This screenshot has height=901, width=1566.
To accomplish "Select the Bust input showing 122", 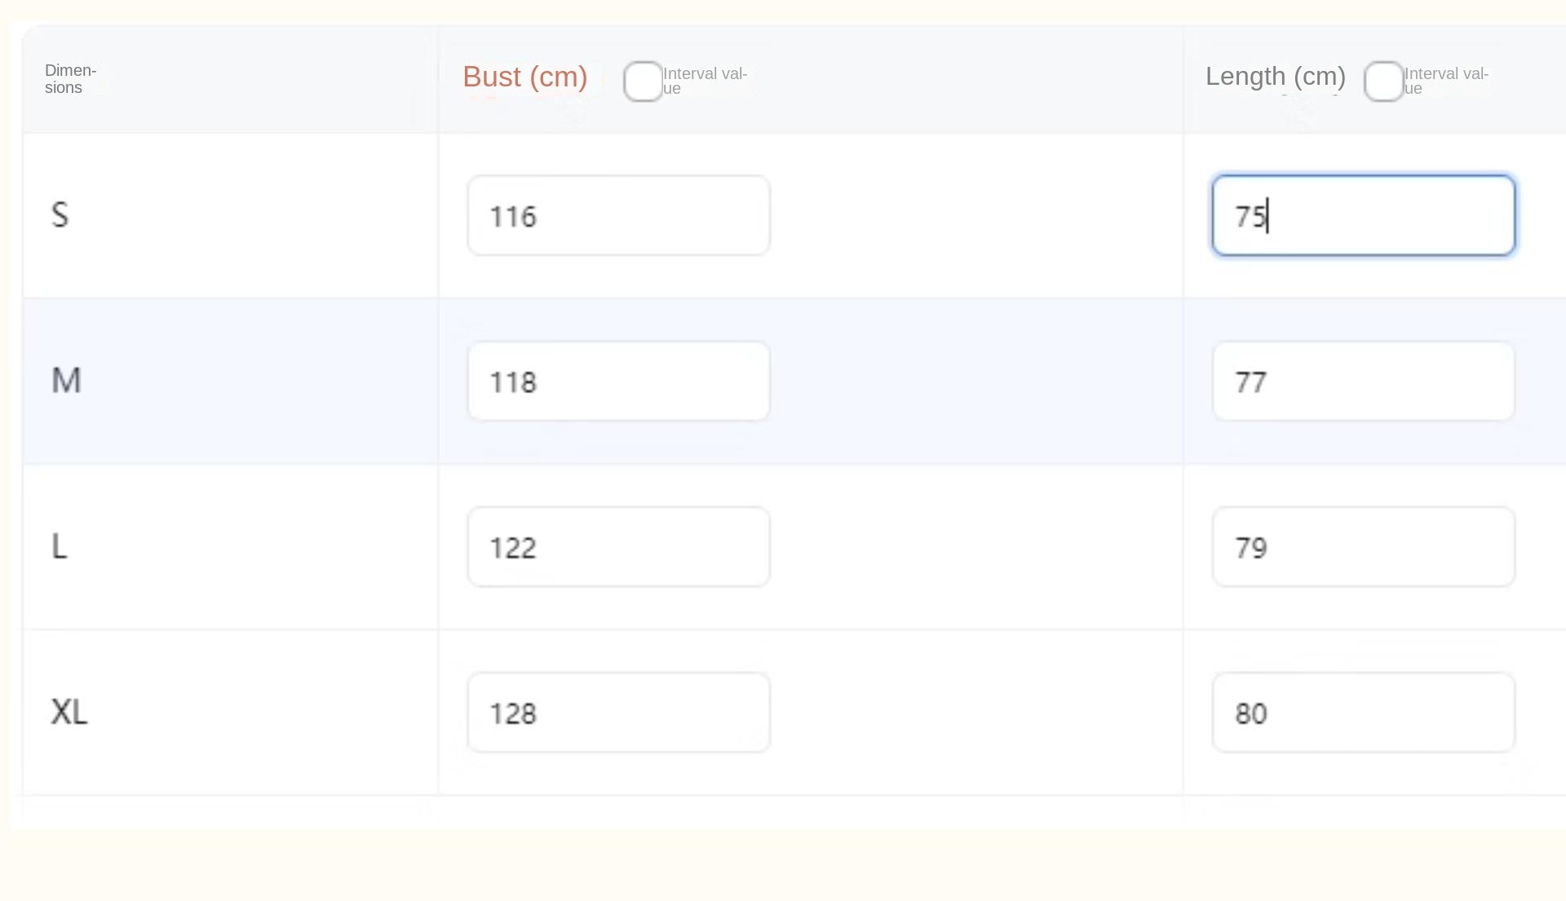I will coord(618,547).
